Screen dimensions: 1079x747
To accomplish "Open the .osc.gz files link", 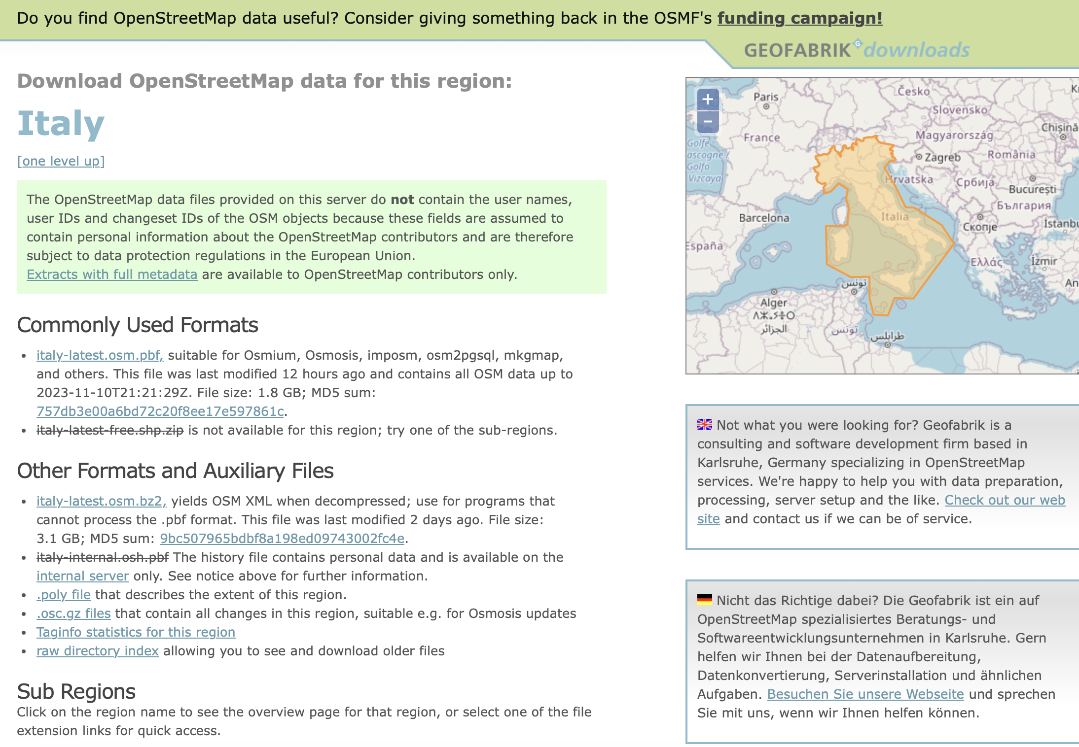I will 73,613.
